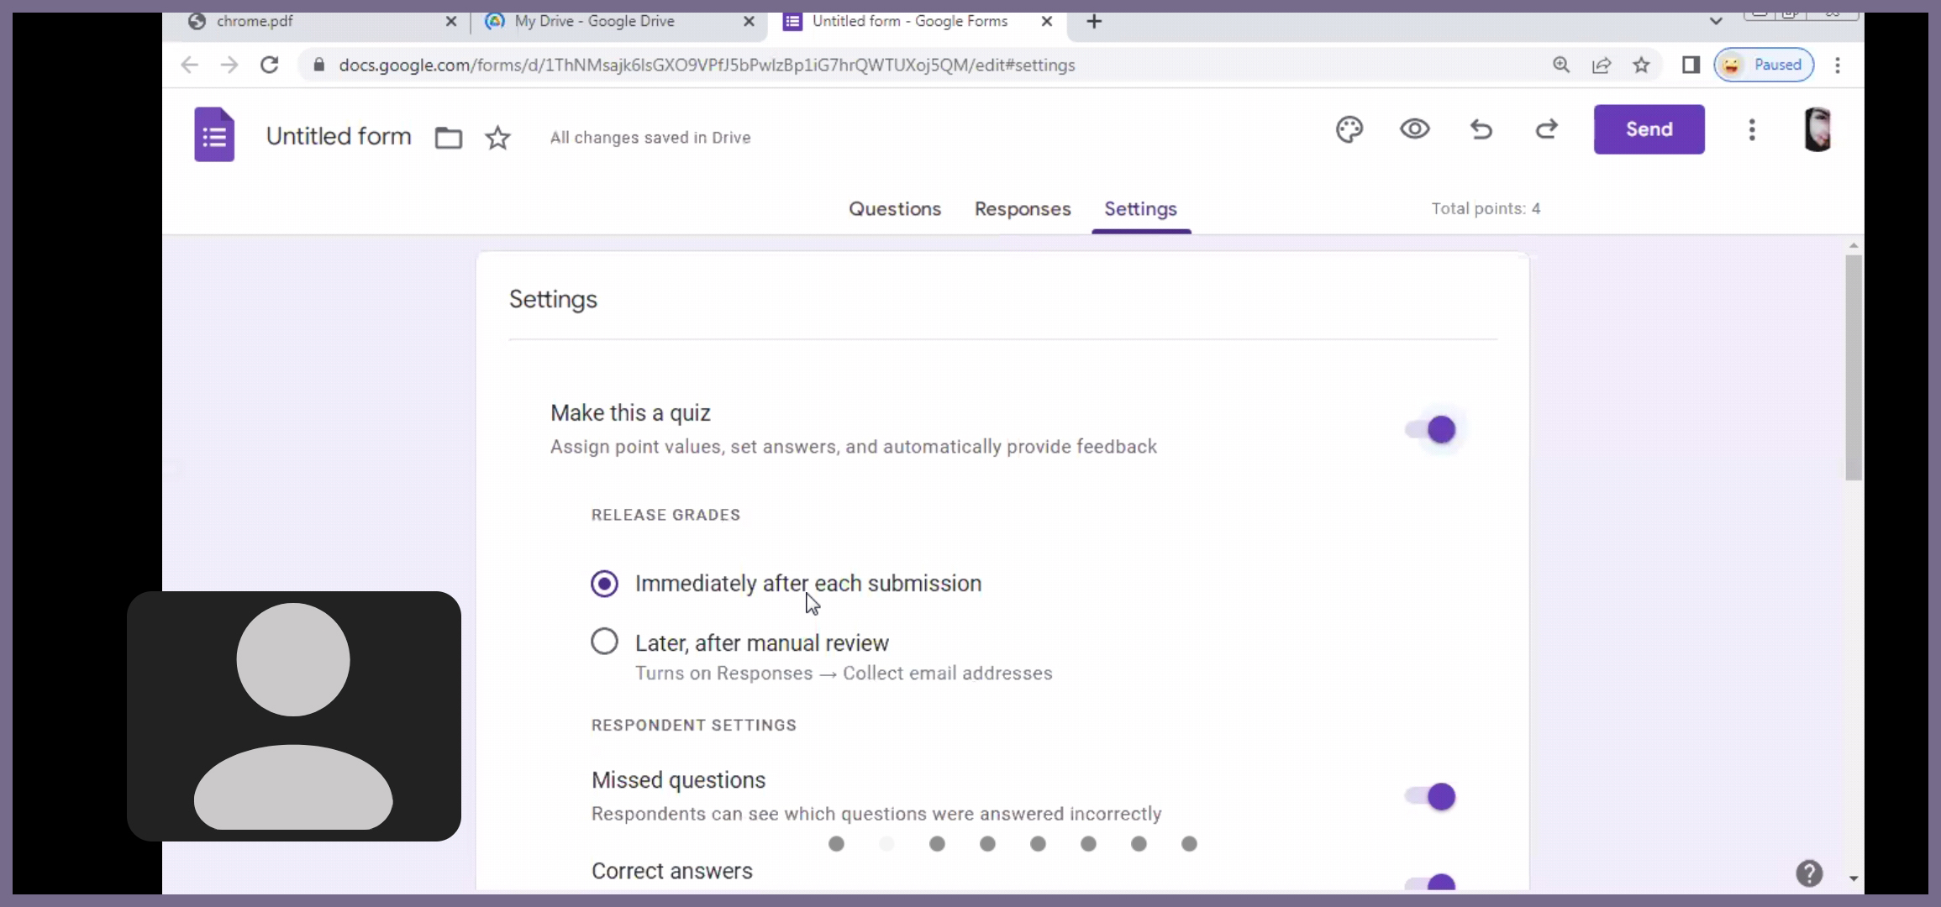Screen dimensions: 1941x907
Task: Open the Customize Theme palette icon
Action: click(x=1349, y=129)
